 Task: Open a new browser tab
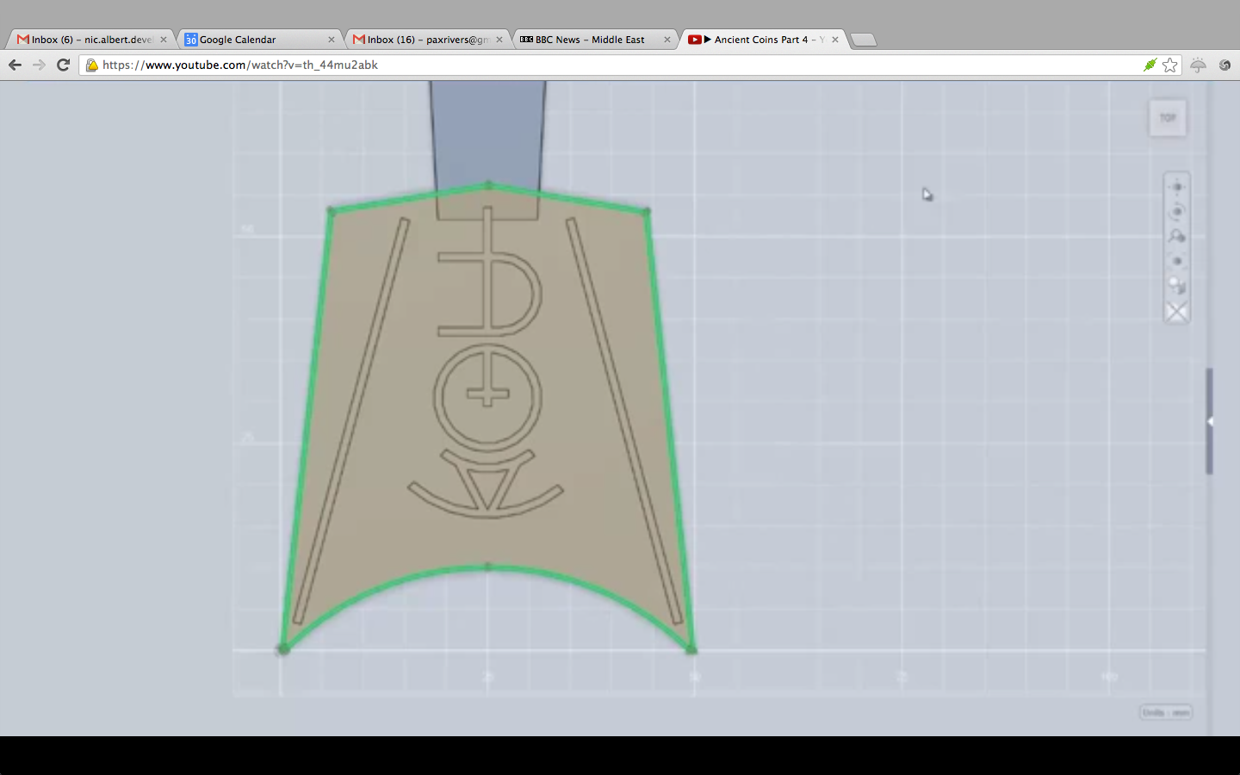(x=863, y=40)
